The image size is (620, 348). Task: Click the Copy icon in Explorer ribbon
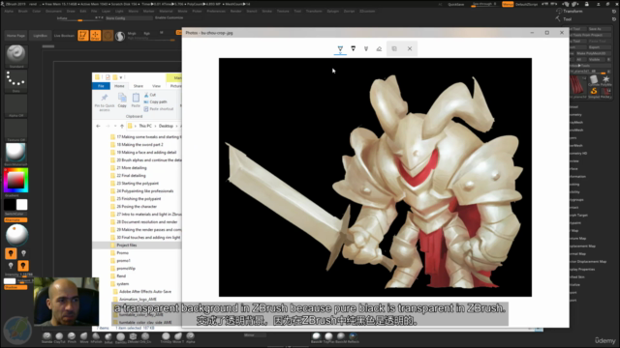point(122,101)
